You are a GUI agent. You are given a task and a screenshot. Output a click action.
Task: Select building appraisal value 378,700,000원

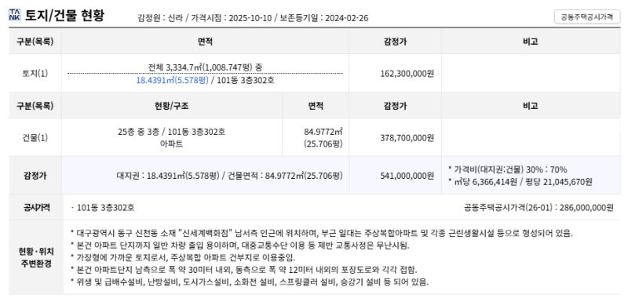tap(407, 137)
